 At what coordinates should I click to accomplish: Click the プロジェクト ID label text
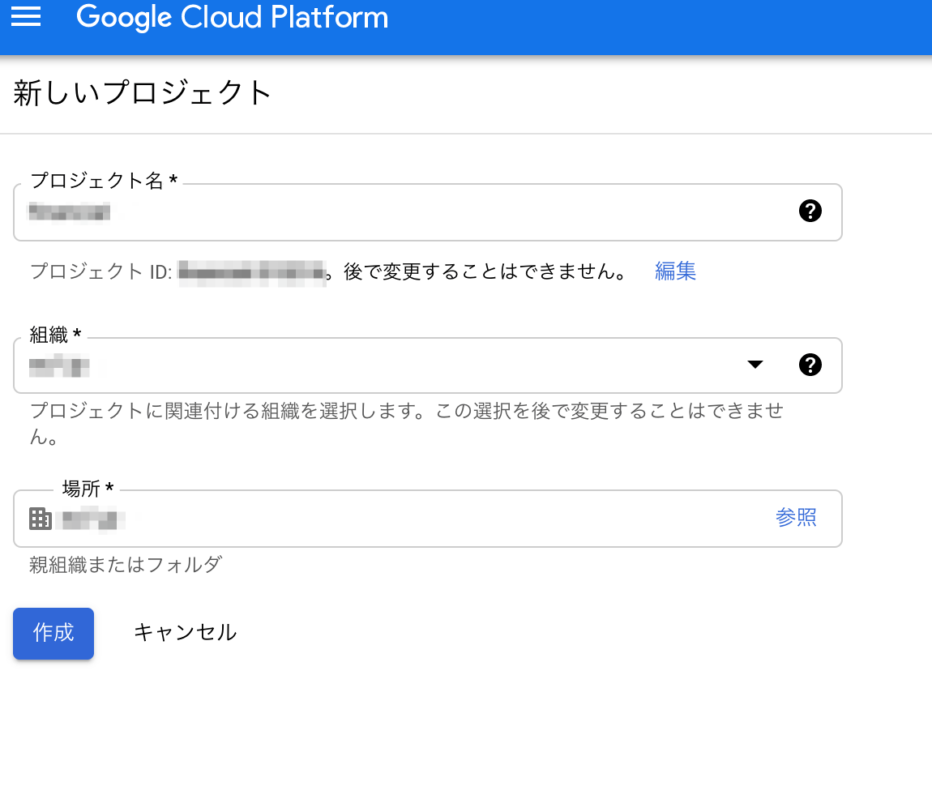pos(101,271)
